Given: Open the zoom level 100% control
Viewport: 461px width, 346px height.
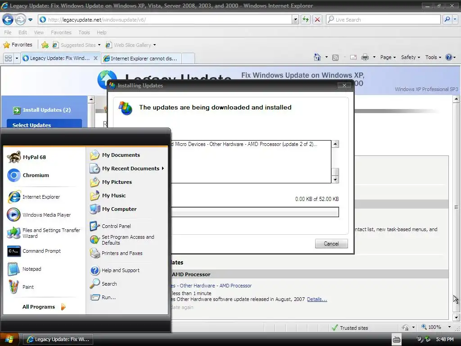Looking at the screenshot, I should pyautogui.click(x=436, y=327).
